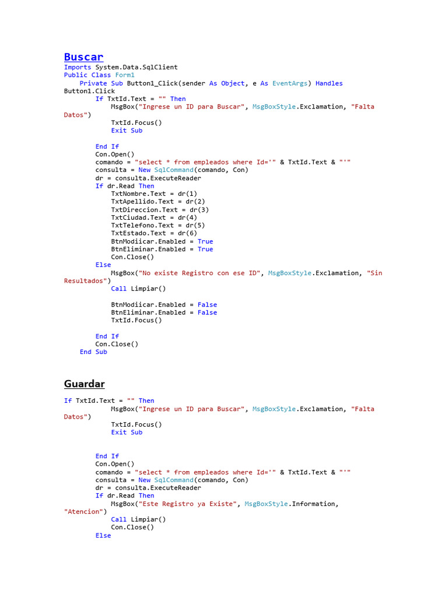Click 'TxtNombre.Text = dr(1)' line
Viewport: 448px width, 597px height.
(x=154, y=194)
